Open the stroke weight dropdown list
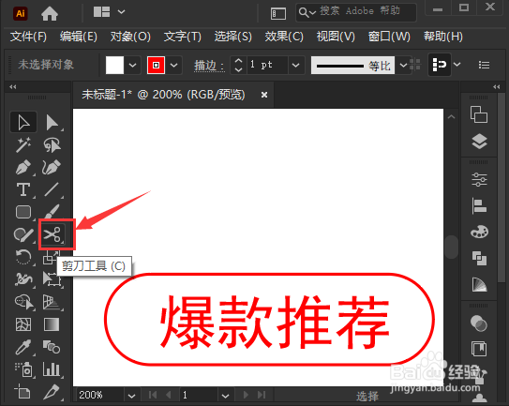Screen dimensions: 509x406 pos(295,65)
